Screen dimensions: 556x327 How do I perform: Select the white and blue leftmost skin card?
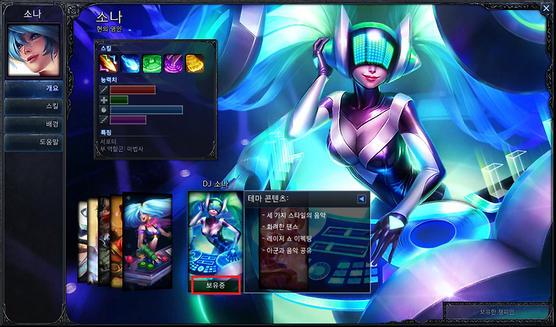83,241
